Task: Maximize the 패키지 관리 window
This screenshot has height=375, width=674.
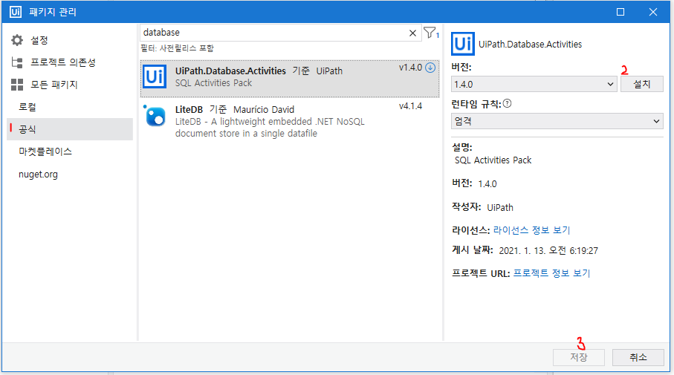Action: (x=620, y=12)
